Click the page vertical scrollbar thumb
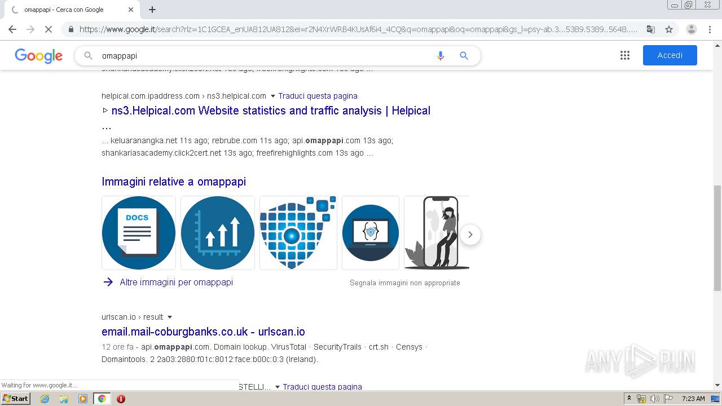 coord(717,237)
